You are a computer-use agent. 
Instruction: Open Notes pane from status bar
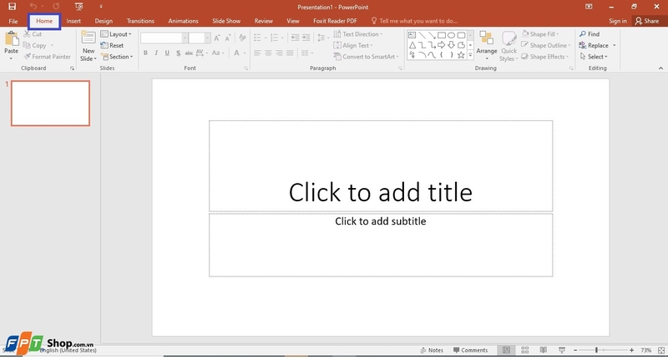(x=432, y=350)
